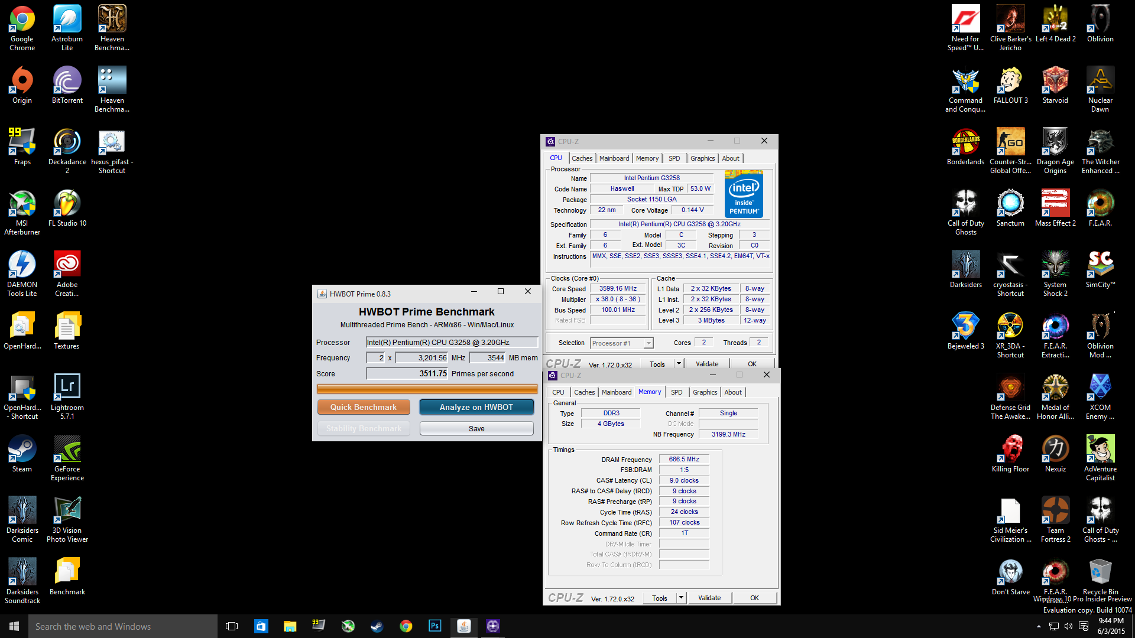Screen dimensions: 1135x638
Task: Open Mass Effect 2 shortcut
Action: point(1055,208)
